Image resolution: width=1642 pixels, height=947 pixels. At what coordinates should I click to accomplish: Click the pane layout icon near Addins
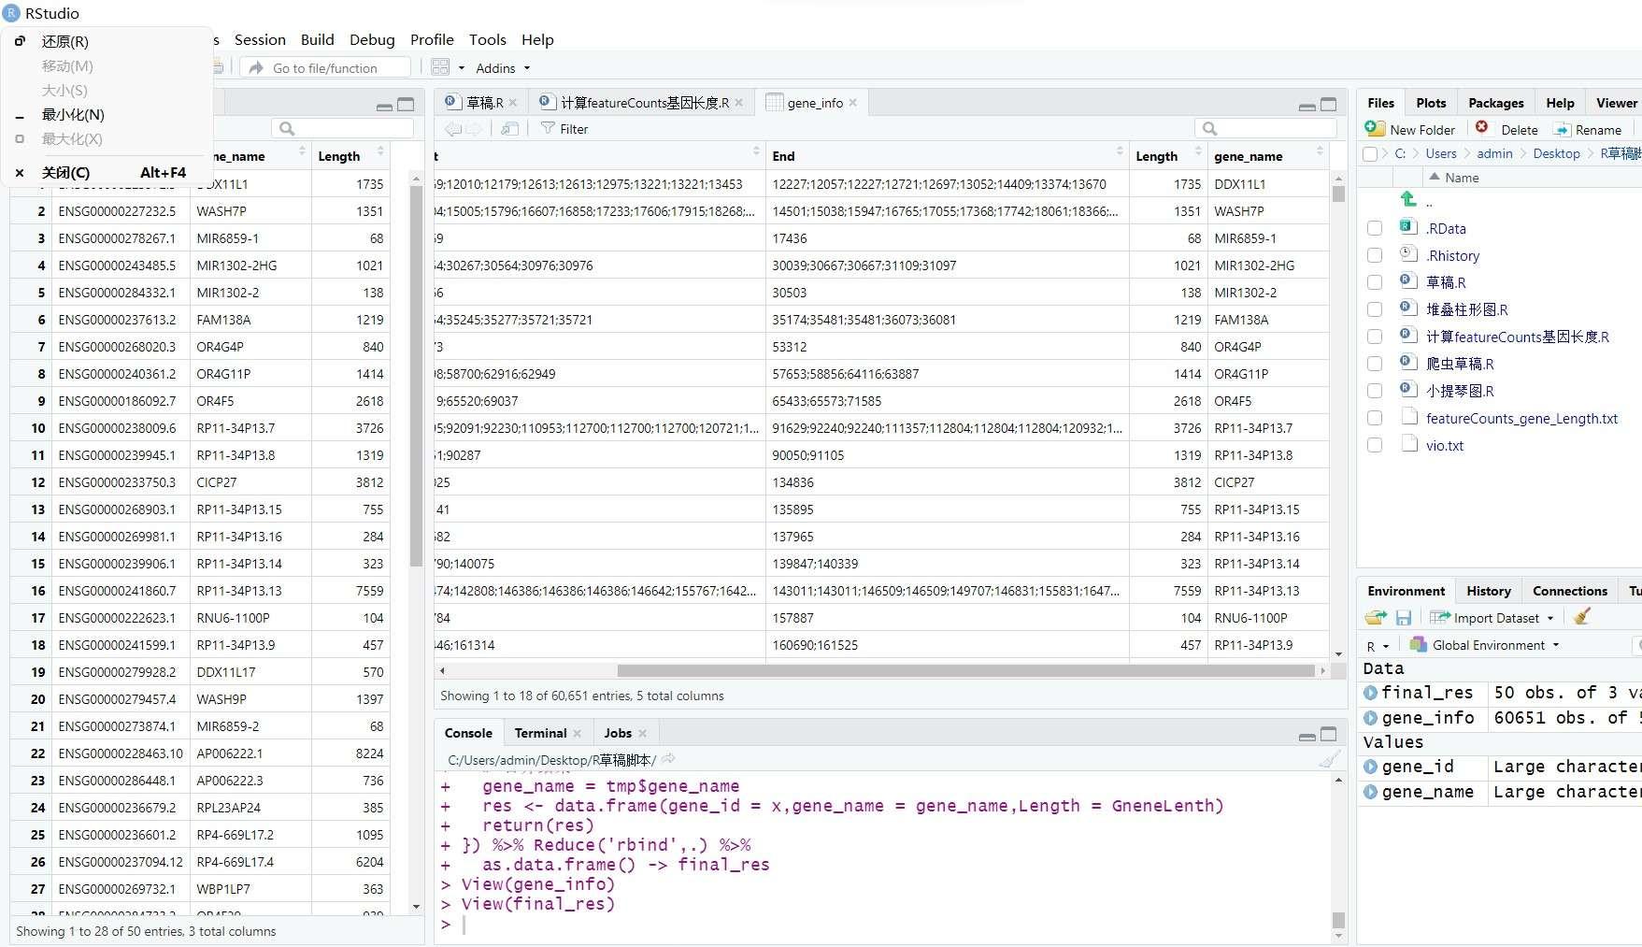(x=440, y=67)
